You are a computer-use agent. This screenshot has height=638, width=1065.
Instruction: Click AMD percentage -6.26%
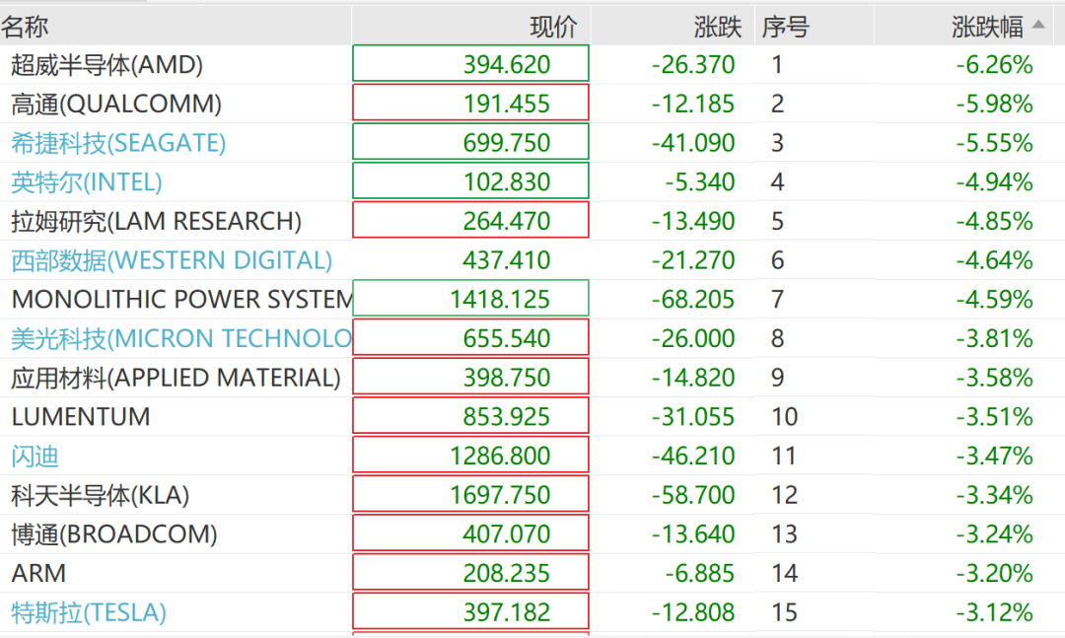[x=994, y=64]
